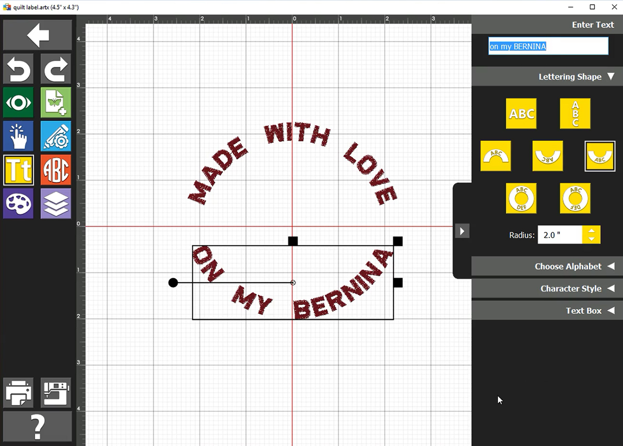Viewport: 623px width, 446px height.
Task: Choose the selected arch-down lettering shape
Action: [600, 156]
